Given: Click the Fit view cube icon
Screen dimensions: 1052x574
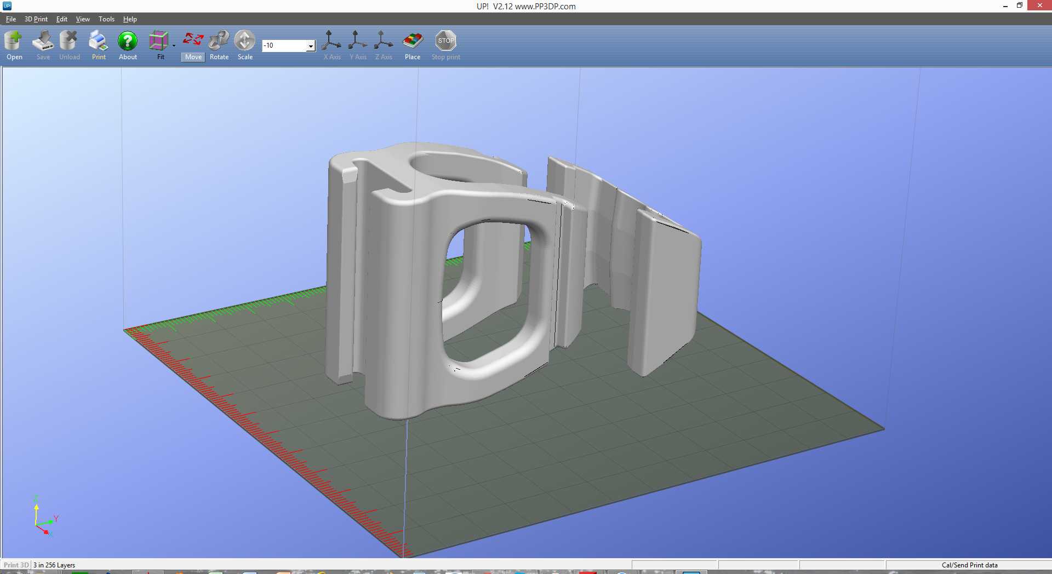Looking at the screenshot, I should pos(159,41).
